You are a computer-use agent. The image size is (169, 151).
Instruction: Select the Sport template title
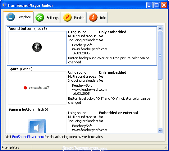click(x=13, y=69)
